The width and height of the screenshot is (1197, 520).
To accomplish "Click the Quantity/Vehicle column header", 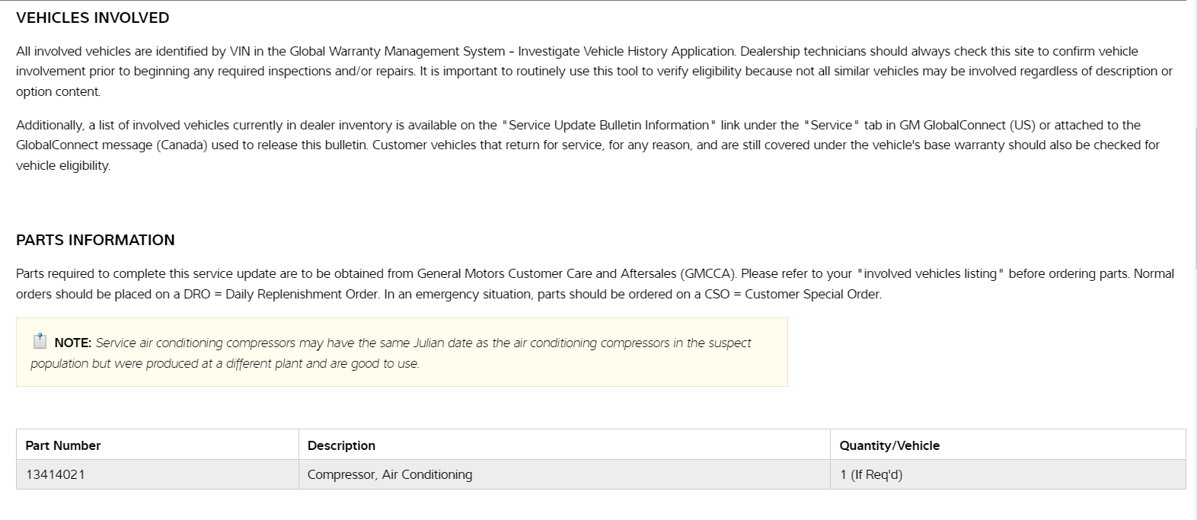I will coord(889,445).
